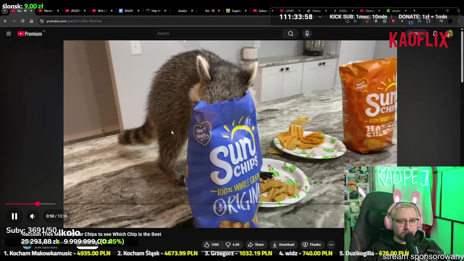464x261 pixels.
Task: Switch to the dashbo Kick tab
Action: pyautogui.click(x=396, y=11)
